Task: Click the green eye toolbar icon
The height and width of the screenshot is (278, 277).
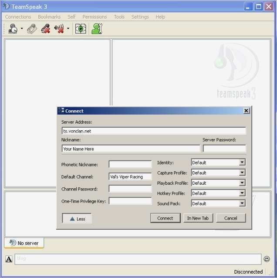Action: [81, 29]
